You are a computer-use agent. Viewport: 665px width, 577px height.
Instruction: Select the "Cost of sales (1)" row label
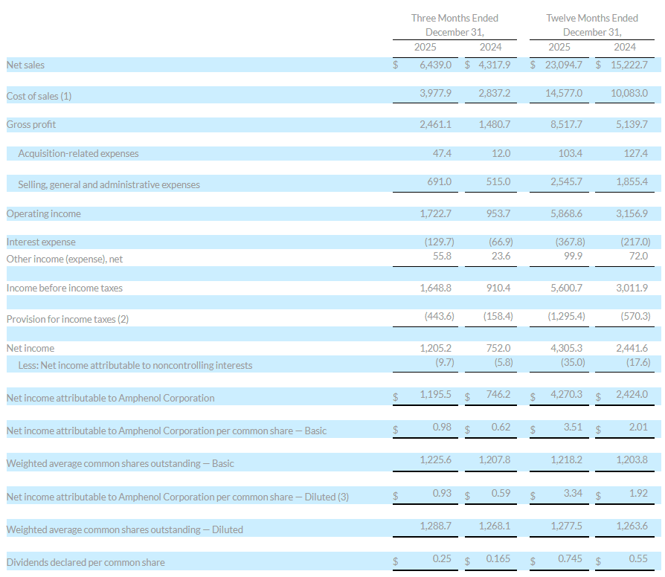coord(39,96)
